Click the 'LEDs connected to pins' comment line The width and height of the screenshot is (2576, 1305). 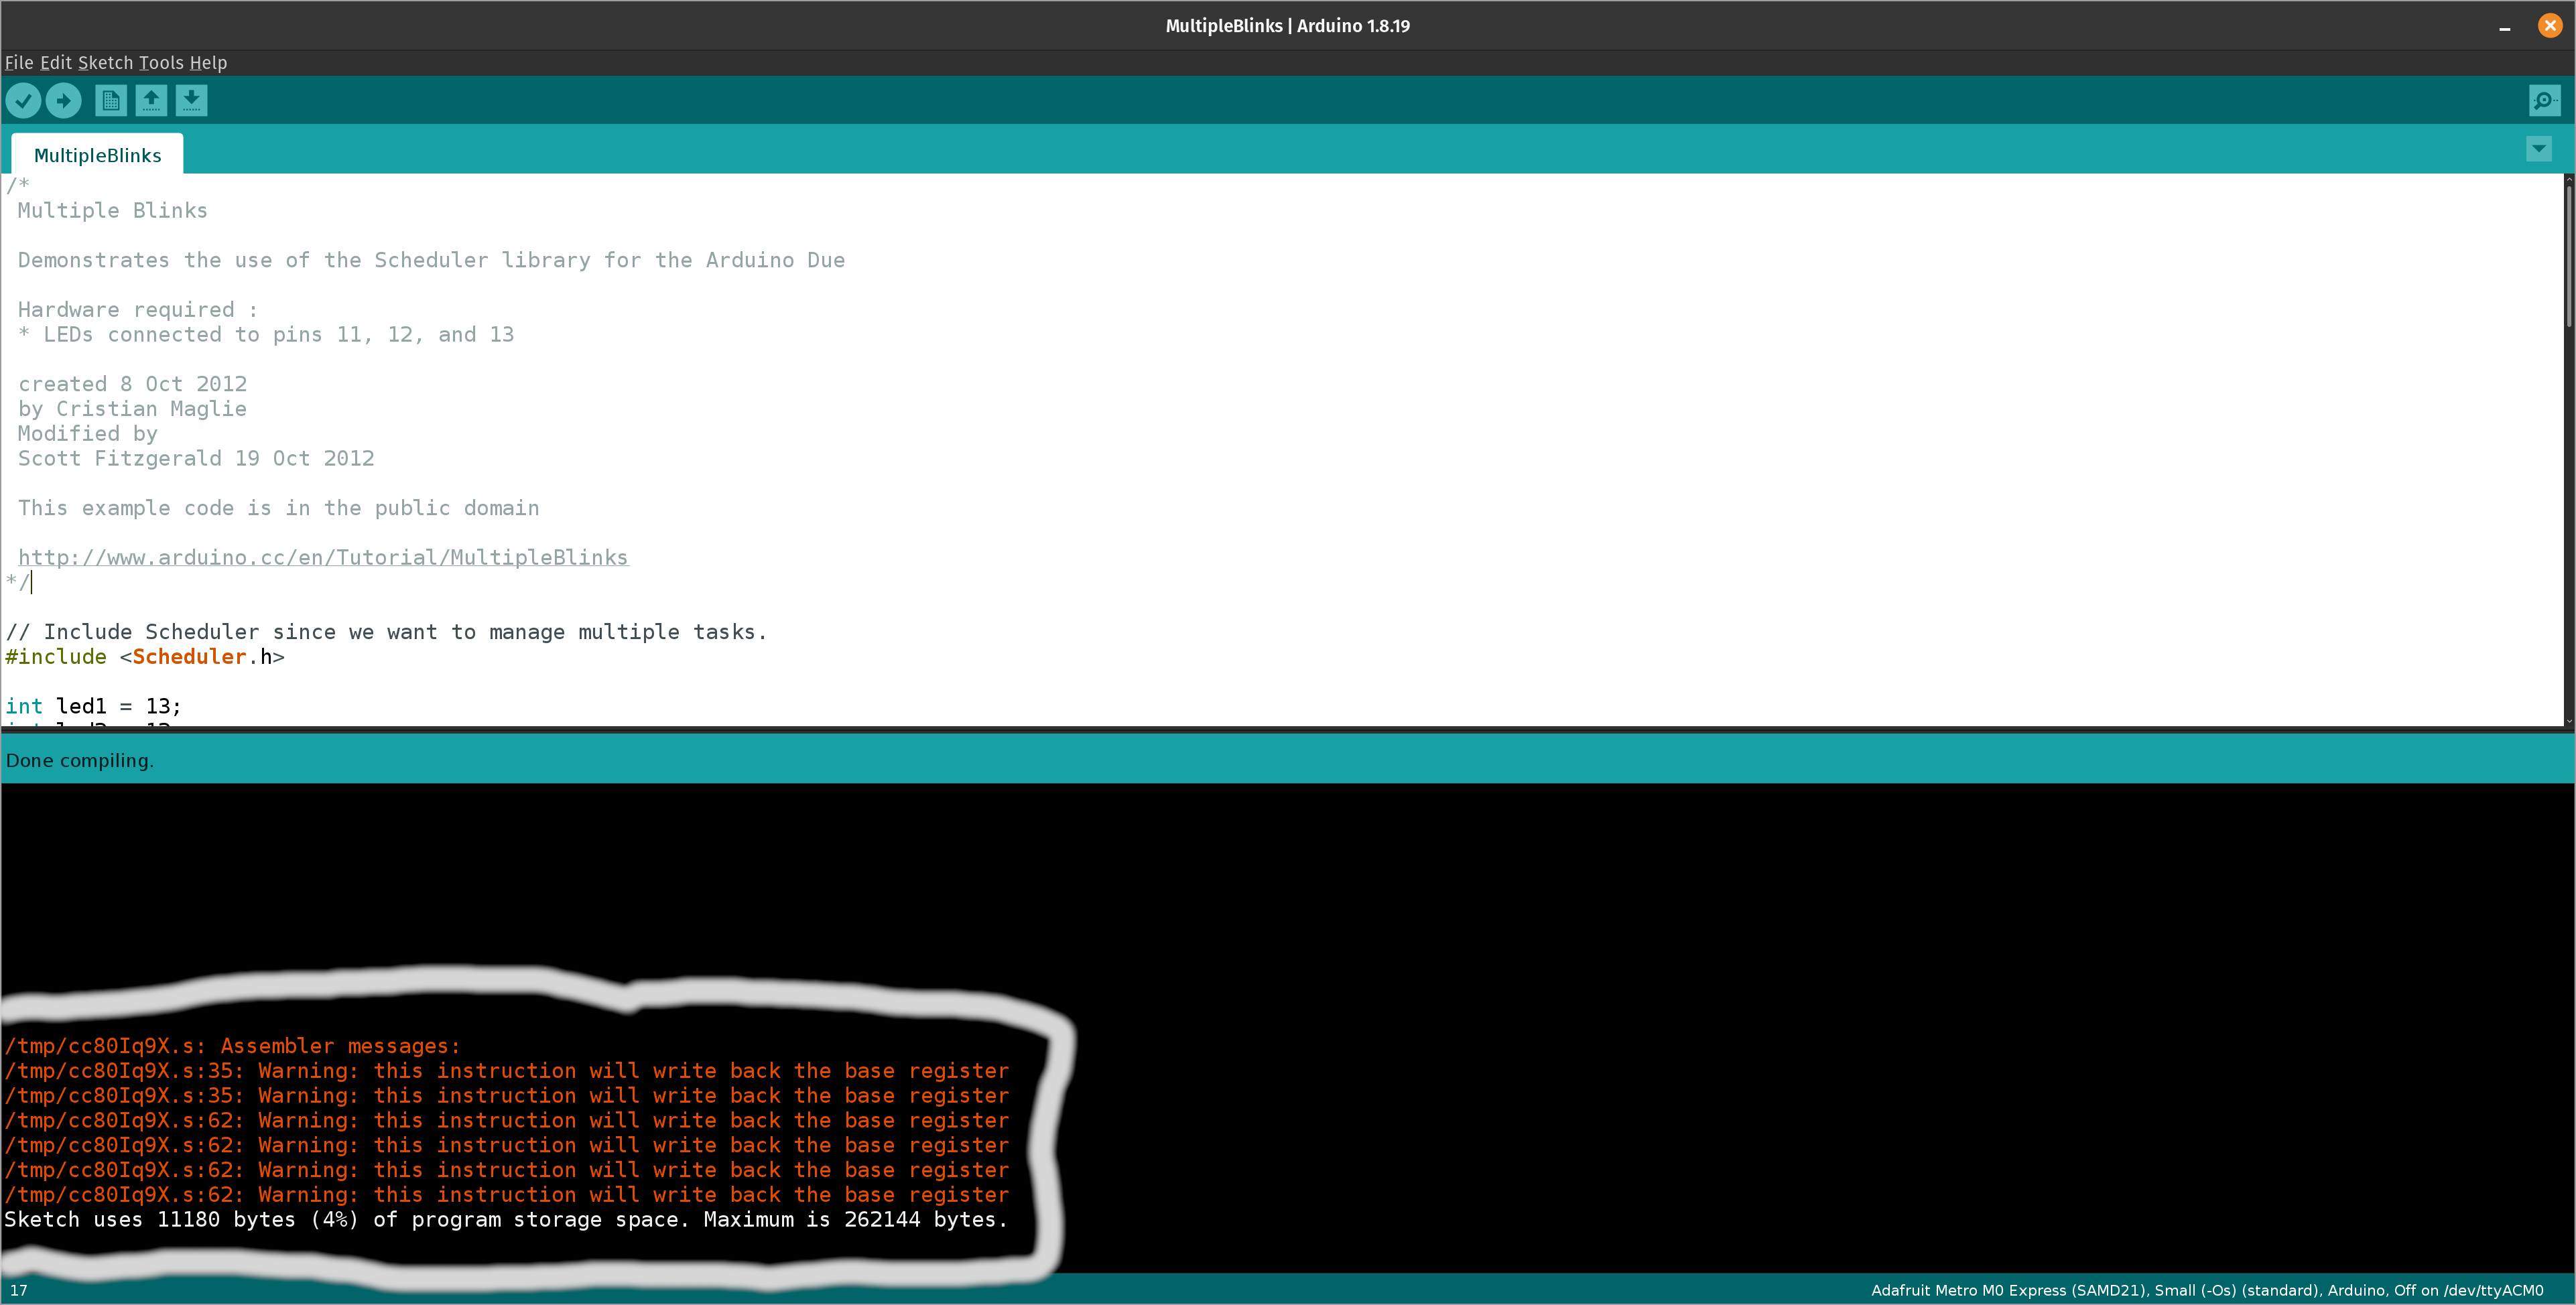266,334
